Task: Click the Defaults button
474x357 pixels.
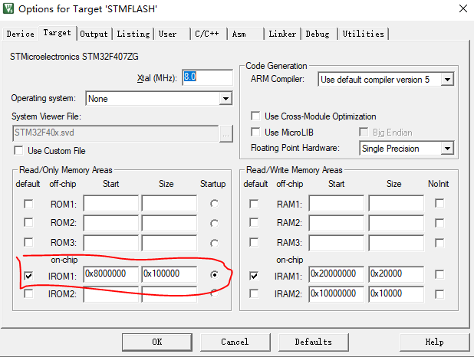Action: point(314,342)
